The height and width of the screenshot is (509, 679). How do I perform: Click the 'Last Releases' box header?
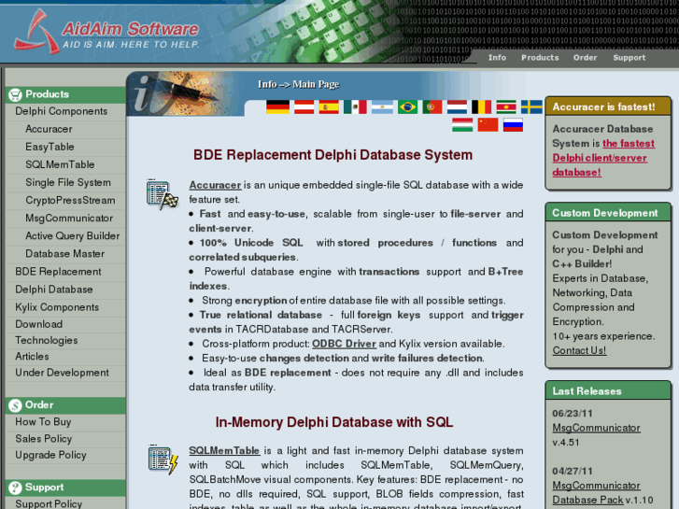[607, 391]
